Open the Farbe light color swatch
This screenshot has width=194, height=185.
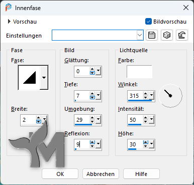(x=139, y=72)
